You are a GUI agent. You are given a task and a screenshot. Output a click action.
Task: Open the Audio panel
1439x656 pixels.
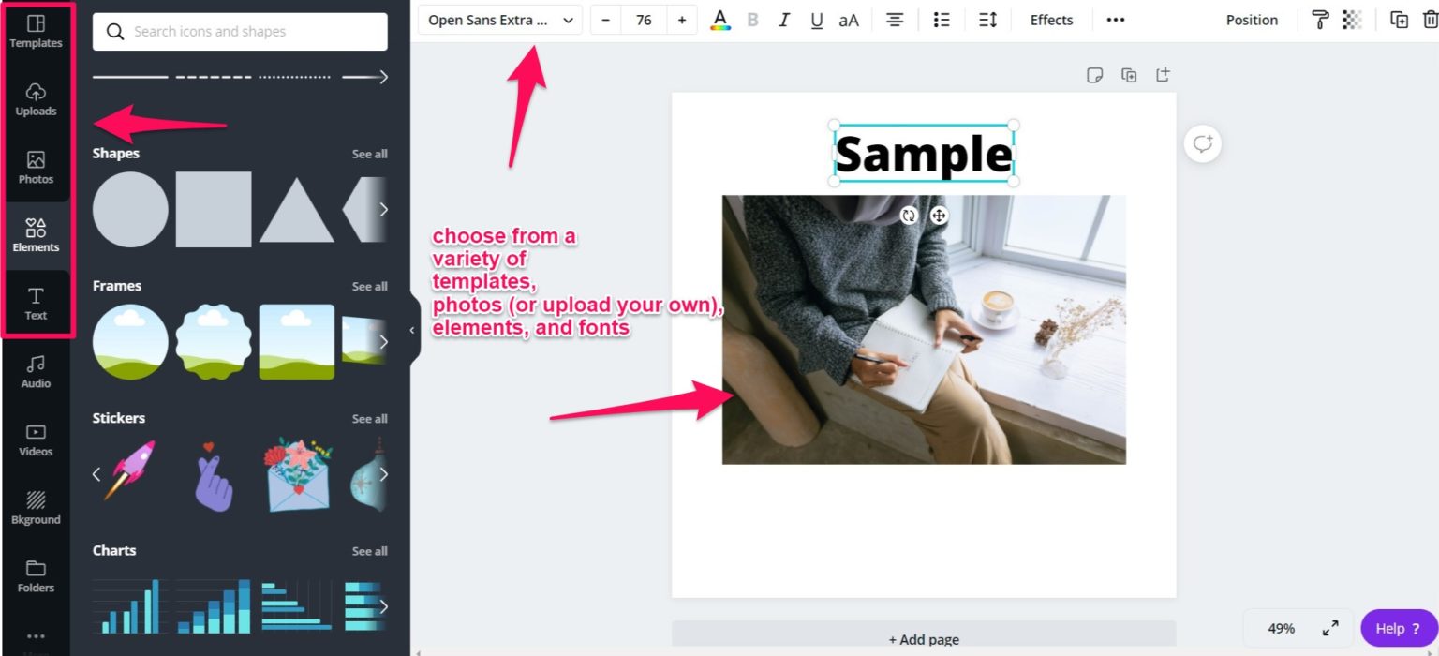[36, 370]
